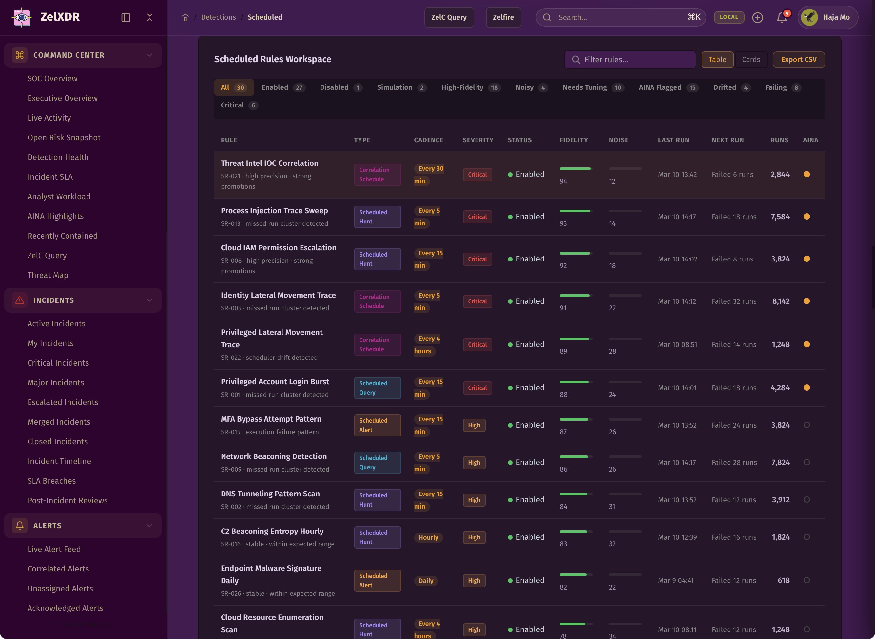This screenshot has width=875, height=639.
Task: Click the circled plus add icon
Action: [757, 17]
